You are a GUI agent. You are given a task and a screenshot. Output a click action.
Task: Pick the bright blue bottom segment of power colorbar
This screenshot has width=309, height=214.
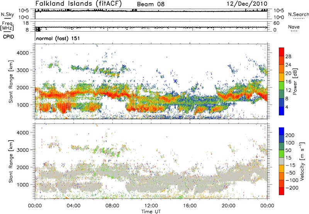282,111
